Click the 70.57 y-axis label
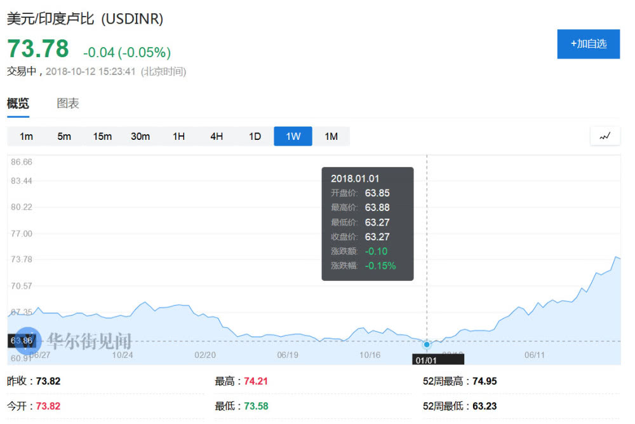The image size is (635, 424). point(22,286)
